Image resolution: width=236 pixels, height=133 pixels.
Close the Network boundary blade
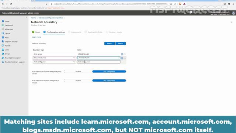point(232,22)
